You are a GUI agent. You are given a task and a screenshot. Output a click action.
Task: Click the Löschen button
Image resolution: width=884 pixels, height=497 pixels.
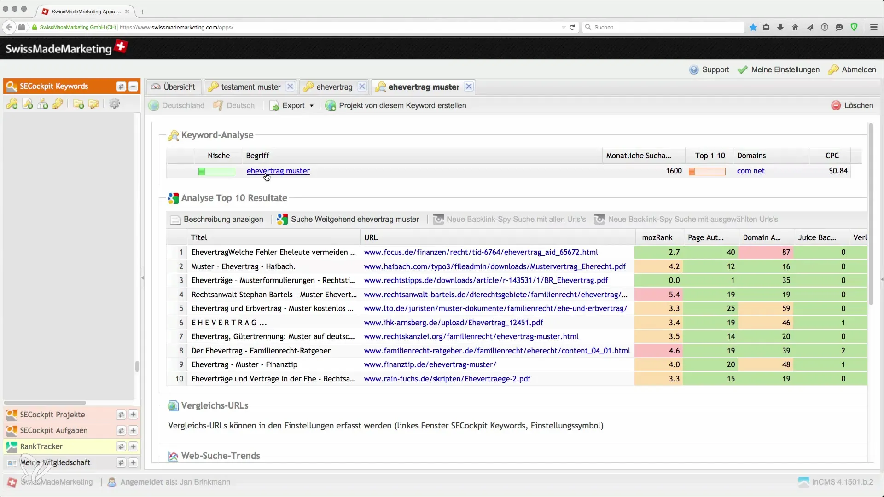852,106
